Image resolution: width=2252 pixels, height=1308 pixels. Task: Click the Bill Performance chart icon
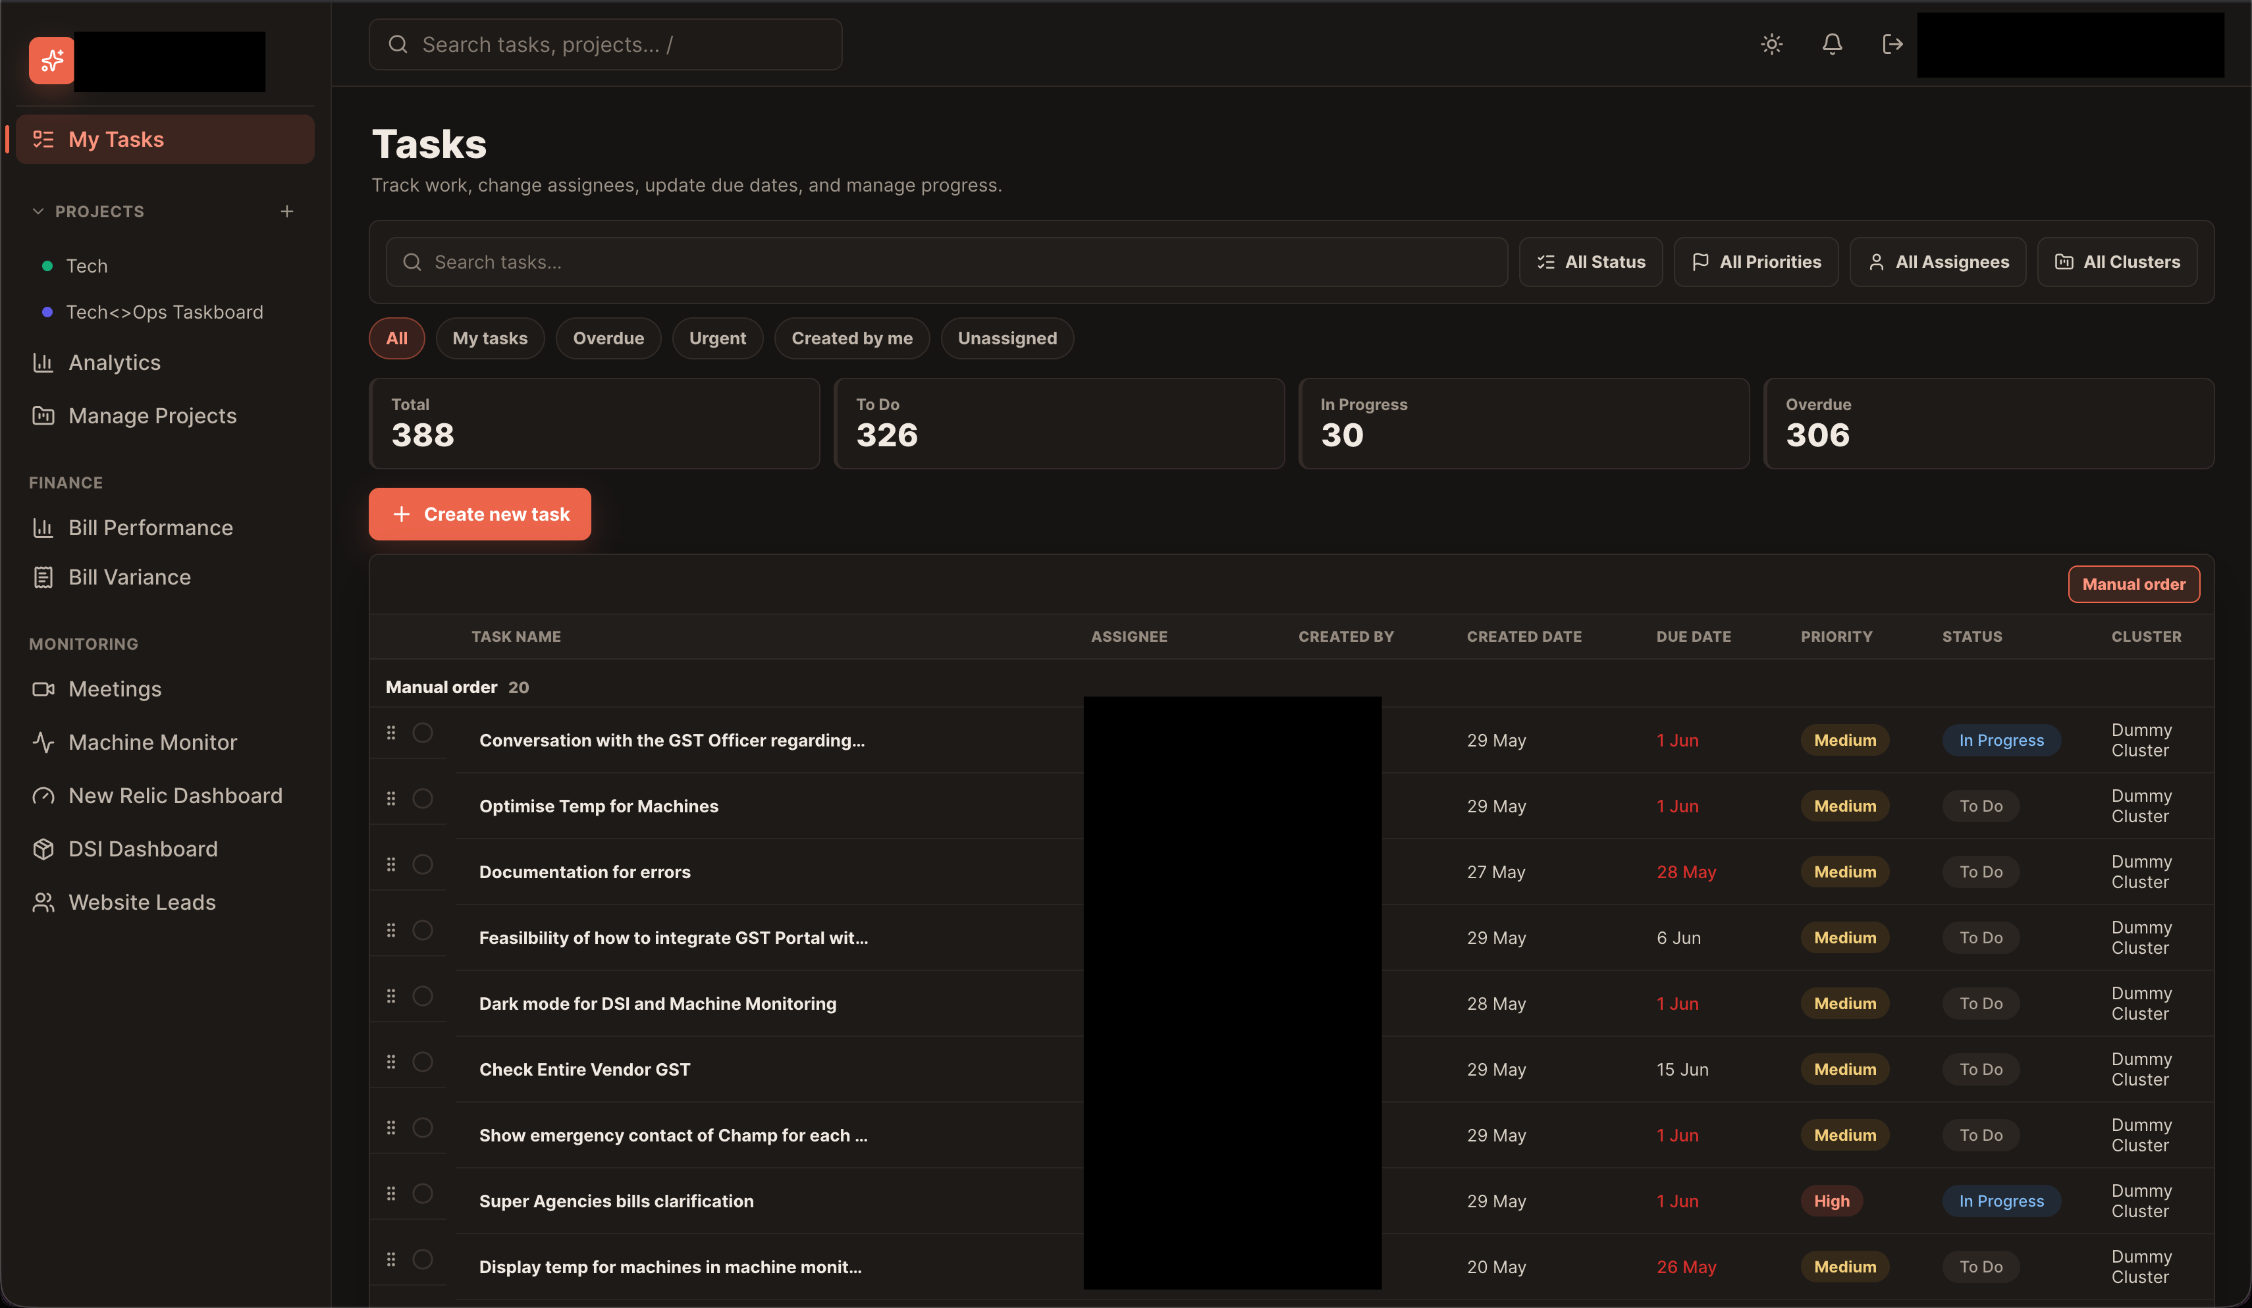click(x=43, y=528)
